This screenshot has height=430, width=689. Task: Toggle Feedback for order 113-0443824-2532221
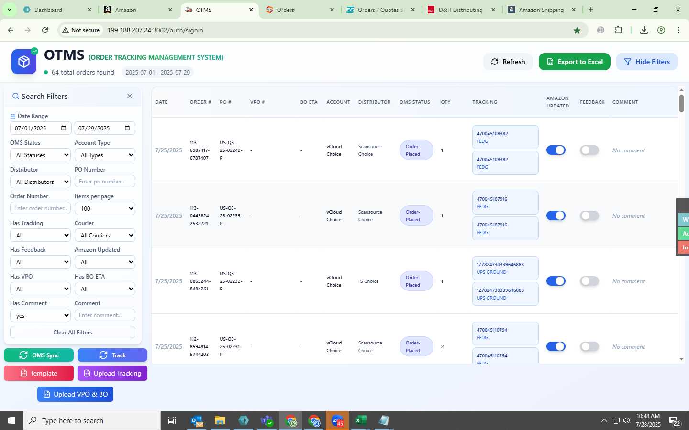tap(589, 215)
